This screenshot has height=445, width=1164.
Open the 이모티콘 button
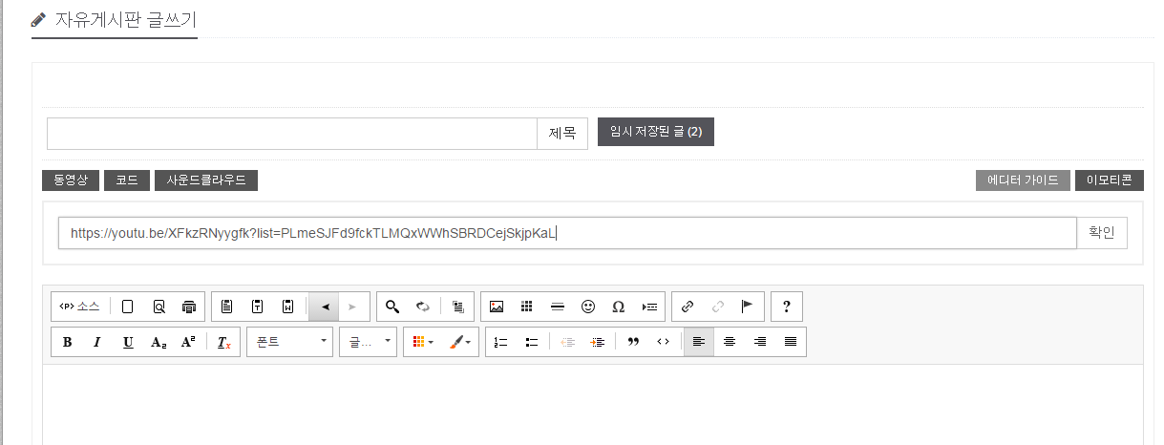pyautogui.click(x=1109, y=180)
